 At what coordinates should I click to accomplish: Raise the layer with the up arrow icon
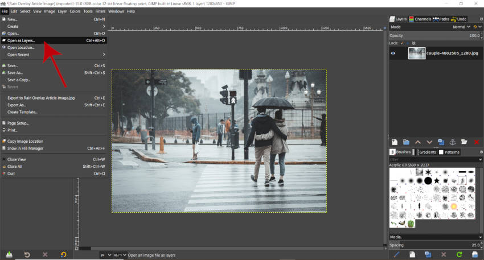click(x=417, y=142)
